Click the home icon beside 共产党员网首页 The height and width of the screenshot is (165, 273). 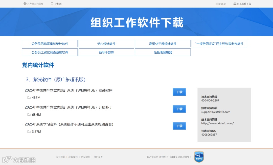coord(25,4)
